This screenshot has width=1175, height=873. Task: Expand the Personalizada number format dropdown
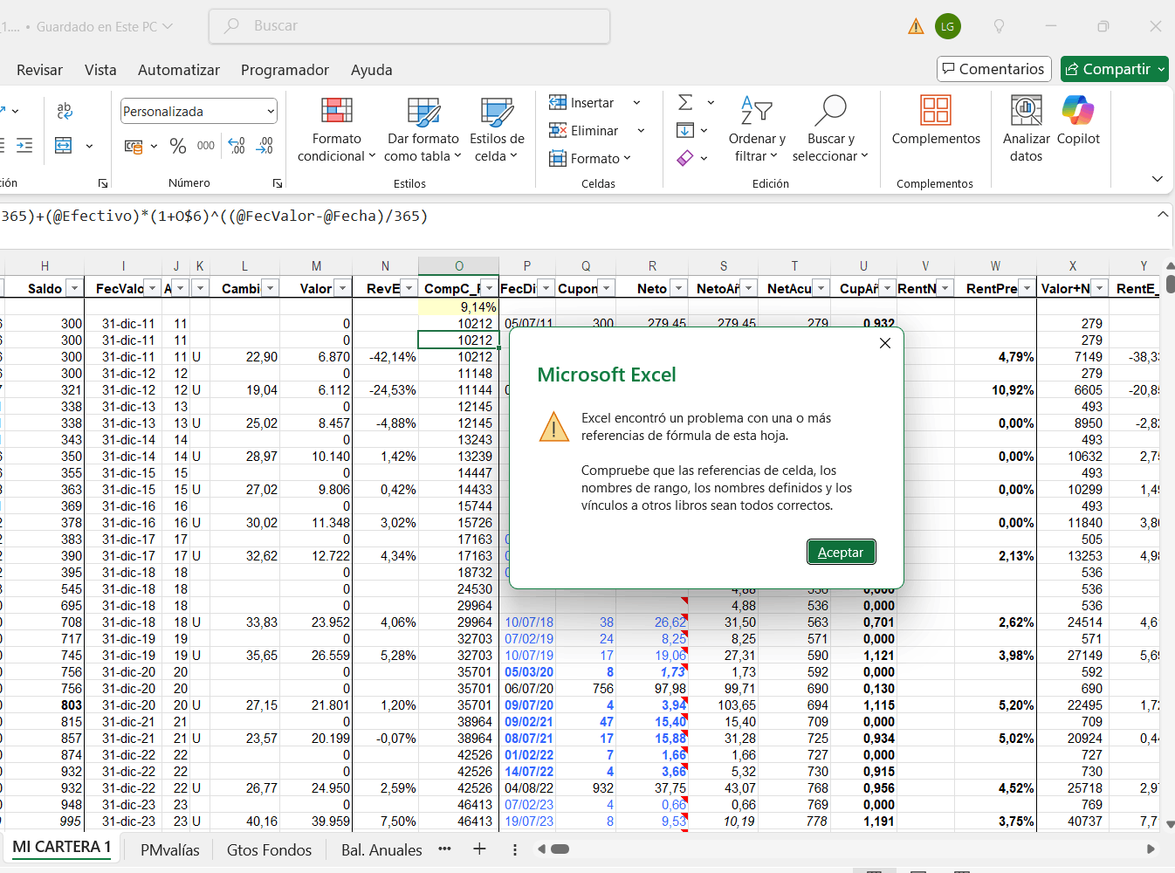tap(271, 112)
